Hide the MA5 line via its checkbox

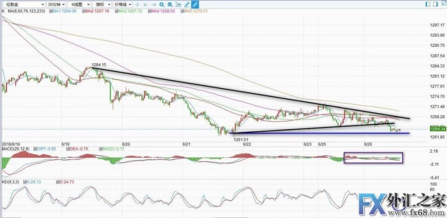click(x=183, y=11)
